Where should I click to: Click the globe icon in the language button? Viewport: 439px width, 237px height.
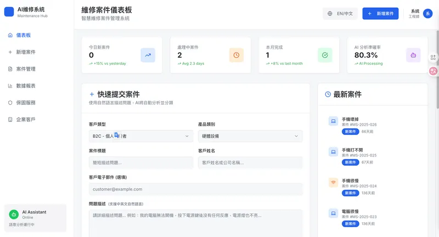pyautogui.click(x=330, y=13)
